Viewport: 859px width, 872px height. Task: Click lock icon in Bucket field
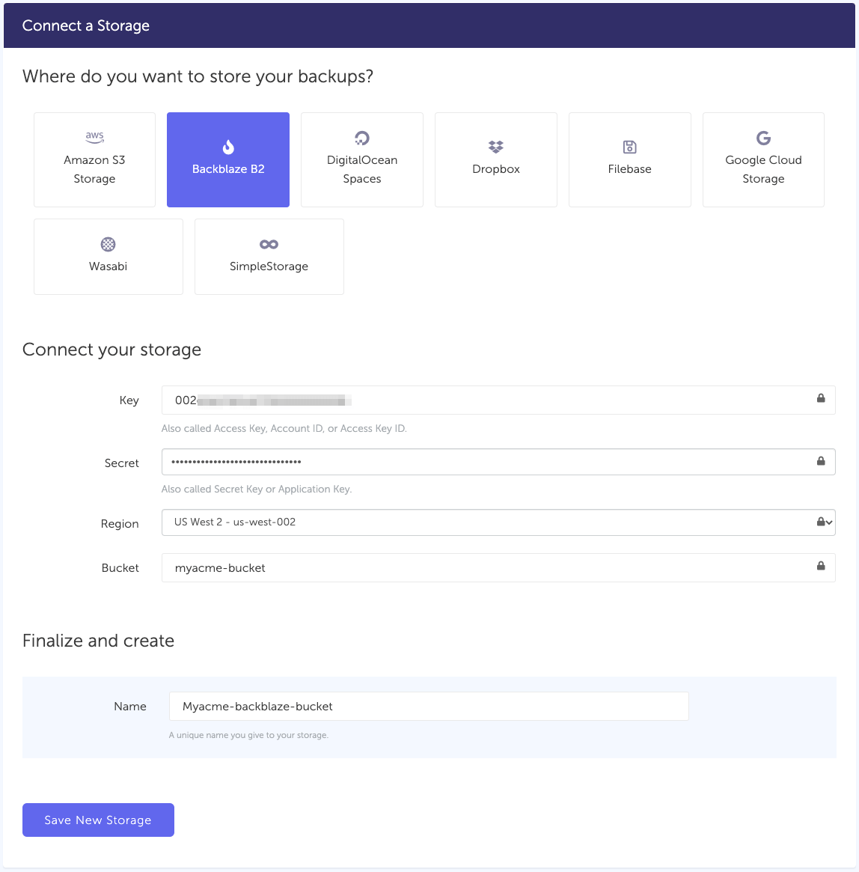[821, 566]
